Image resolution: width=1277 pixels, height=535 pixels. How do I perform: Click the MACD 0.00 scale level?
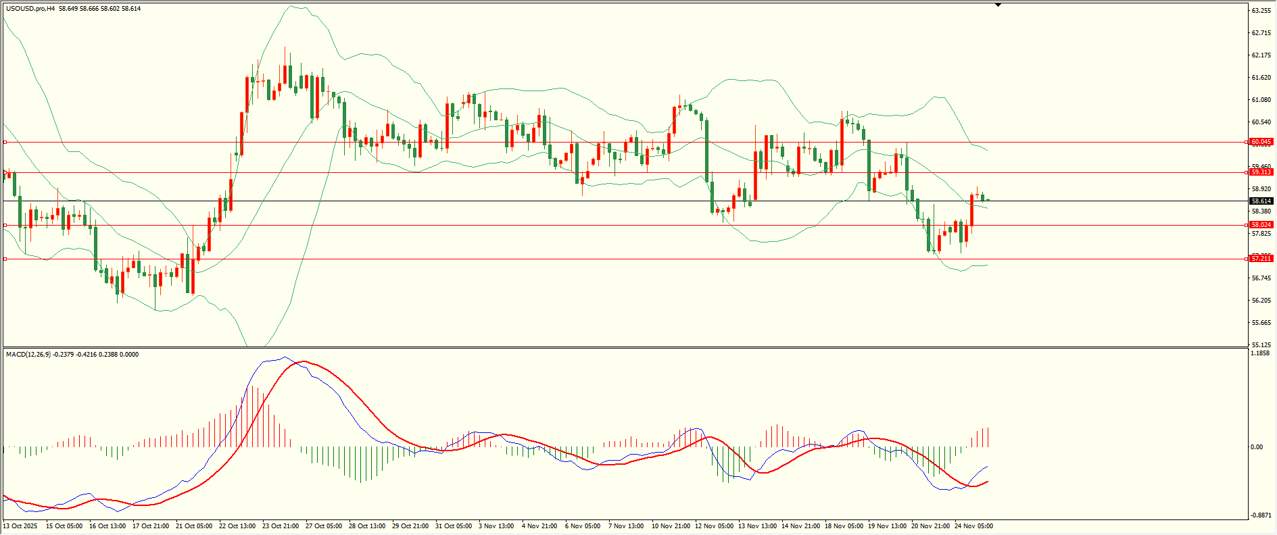(1256, 447)
